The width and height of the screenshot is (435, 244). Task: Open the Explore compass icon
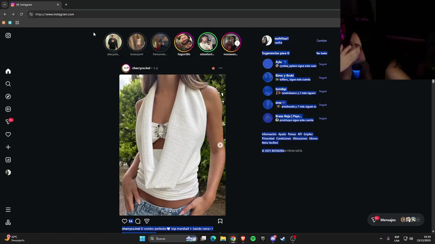coord(8,97)
